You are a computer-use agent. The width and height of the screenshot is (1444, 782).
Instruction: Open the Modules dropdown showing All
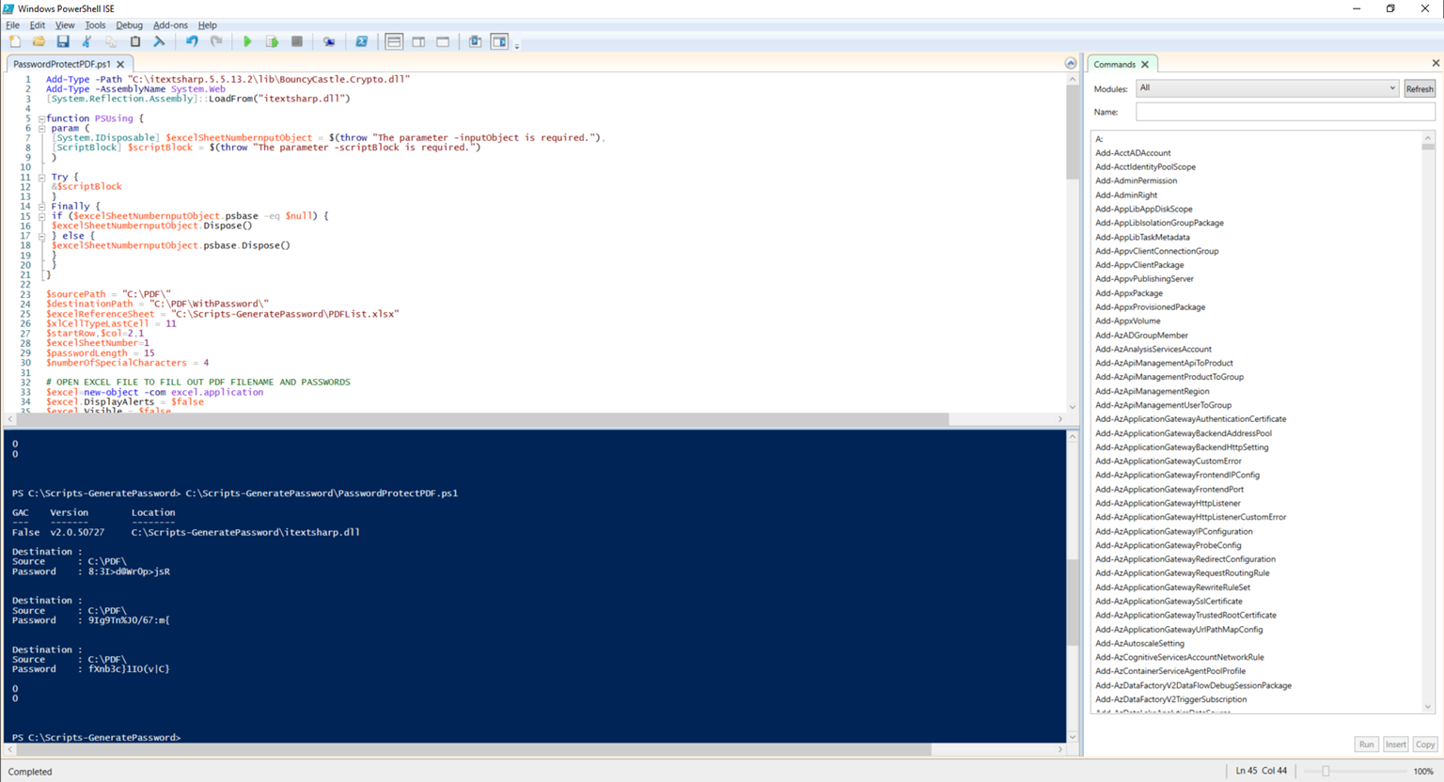click(1267, 88)
